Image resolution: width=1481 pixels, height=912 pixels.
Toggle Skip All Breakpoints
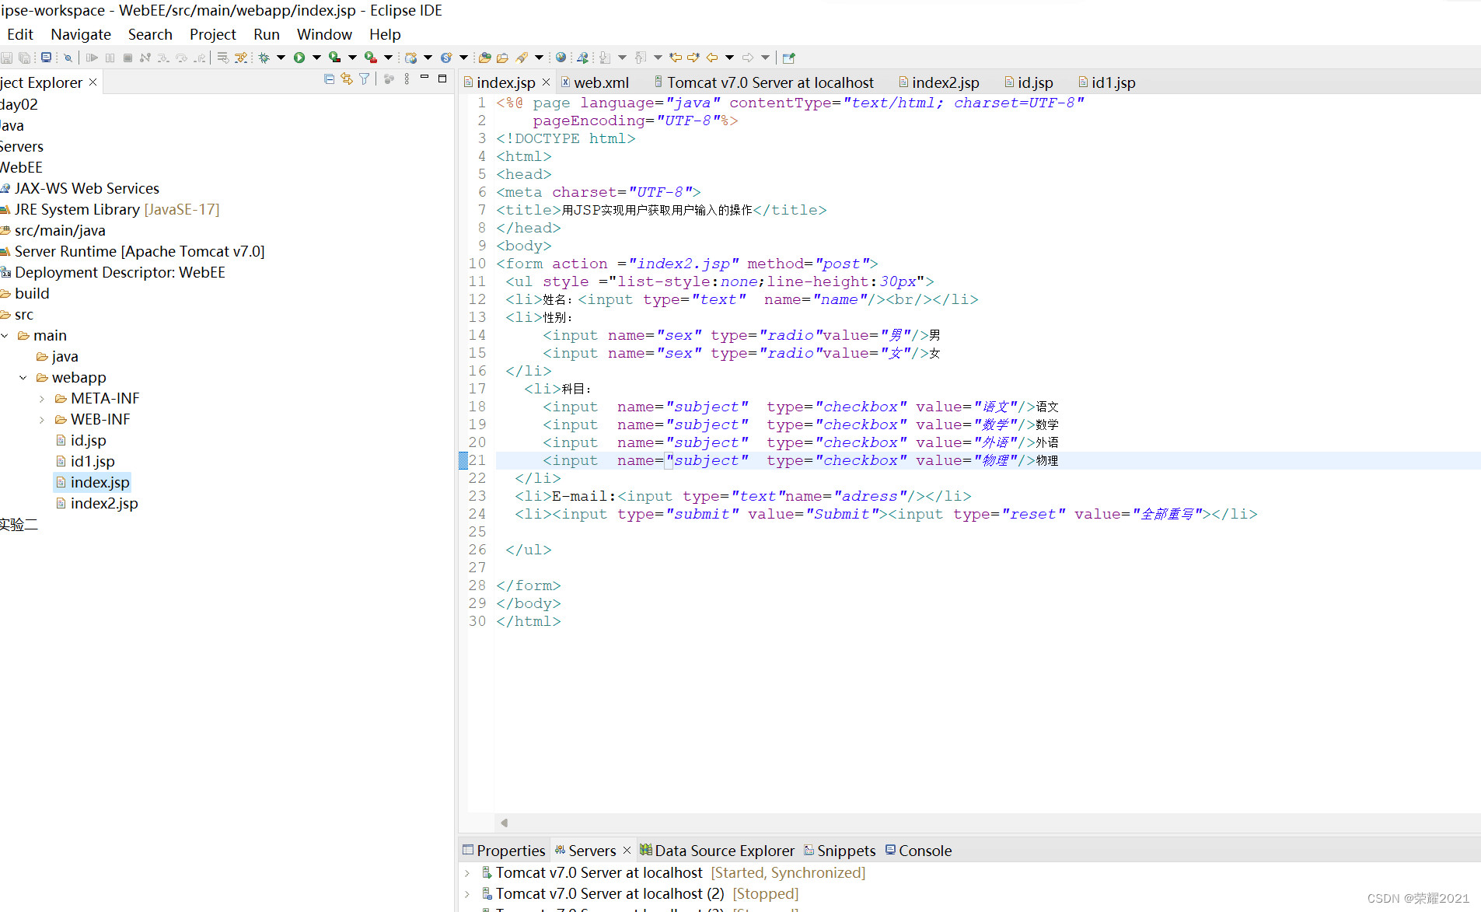click(68, 58)
